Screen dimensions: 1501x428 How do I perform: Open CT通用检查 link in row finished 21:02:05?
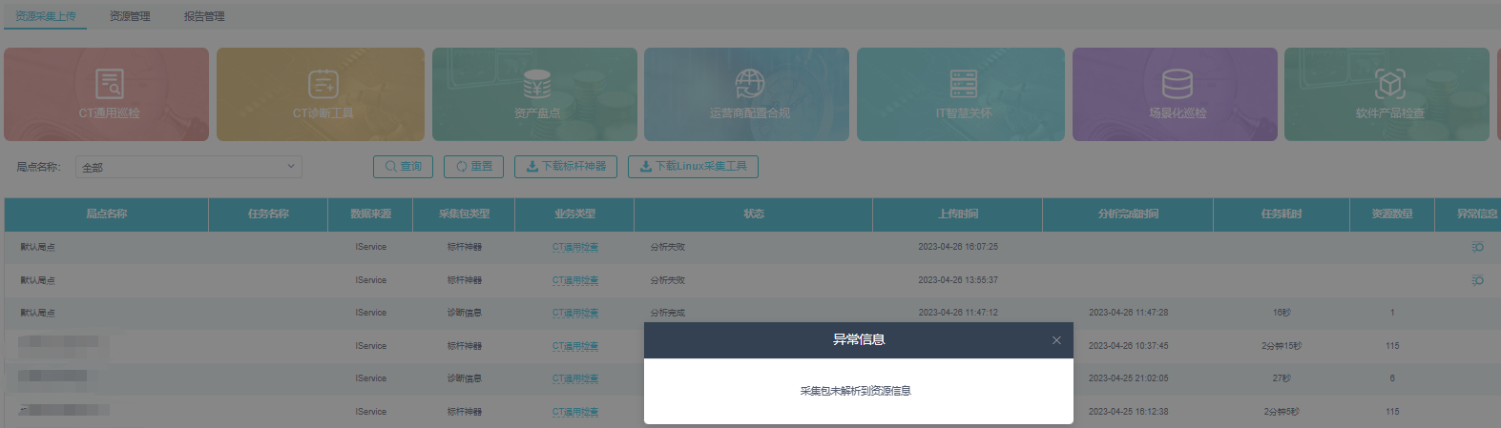(575, 378)
